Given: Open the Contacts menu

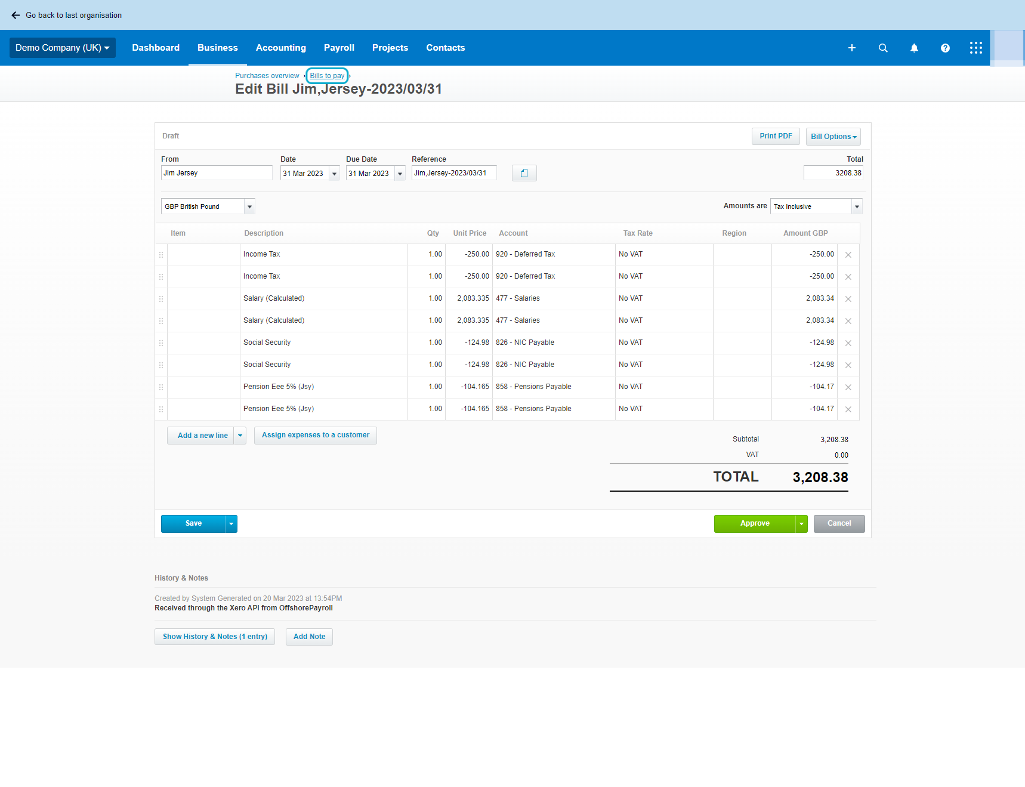Looking at the screenshot, I should [446, 48].
